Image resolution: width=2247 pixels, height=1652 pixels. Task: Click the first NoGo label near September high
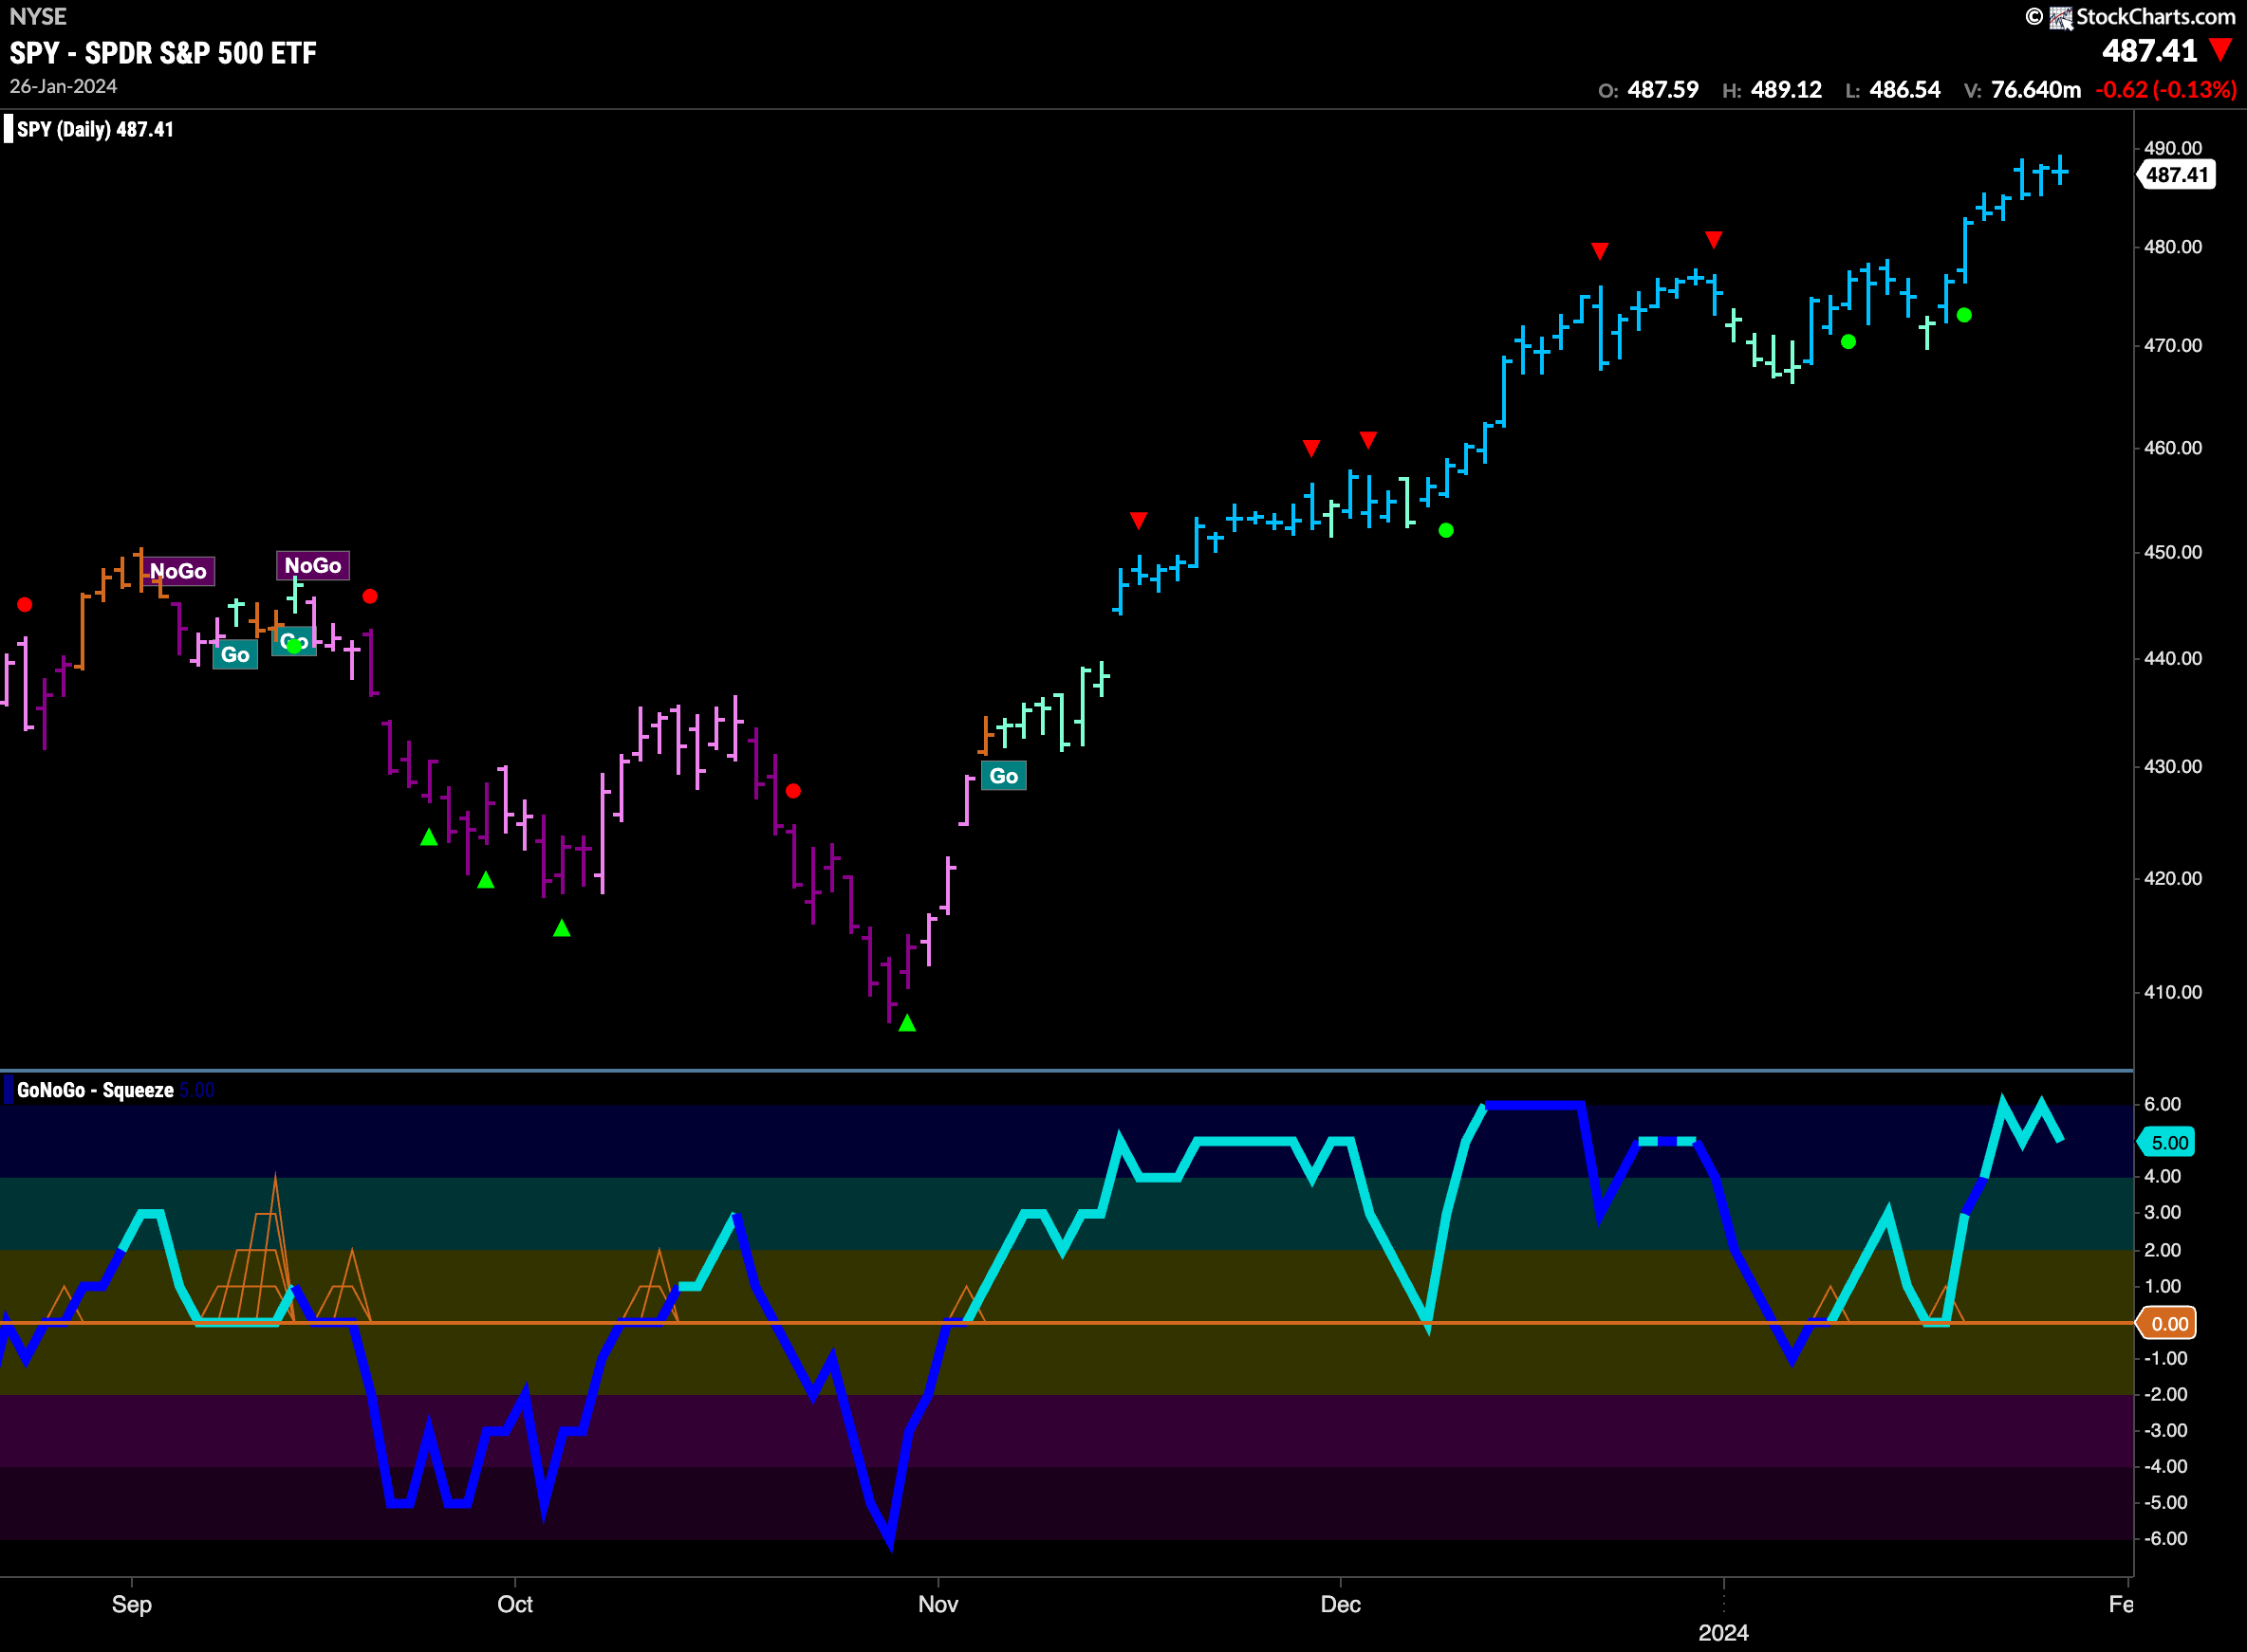(x=178, y=571)
